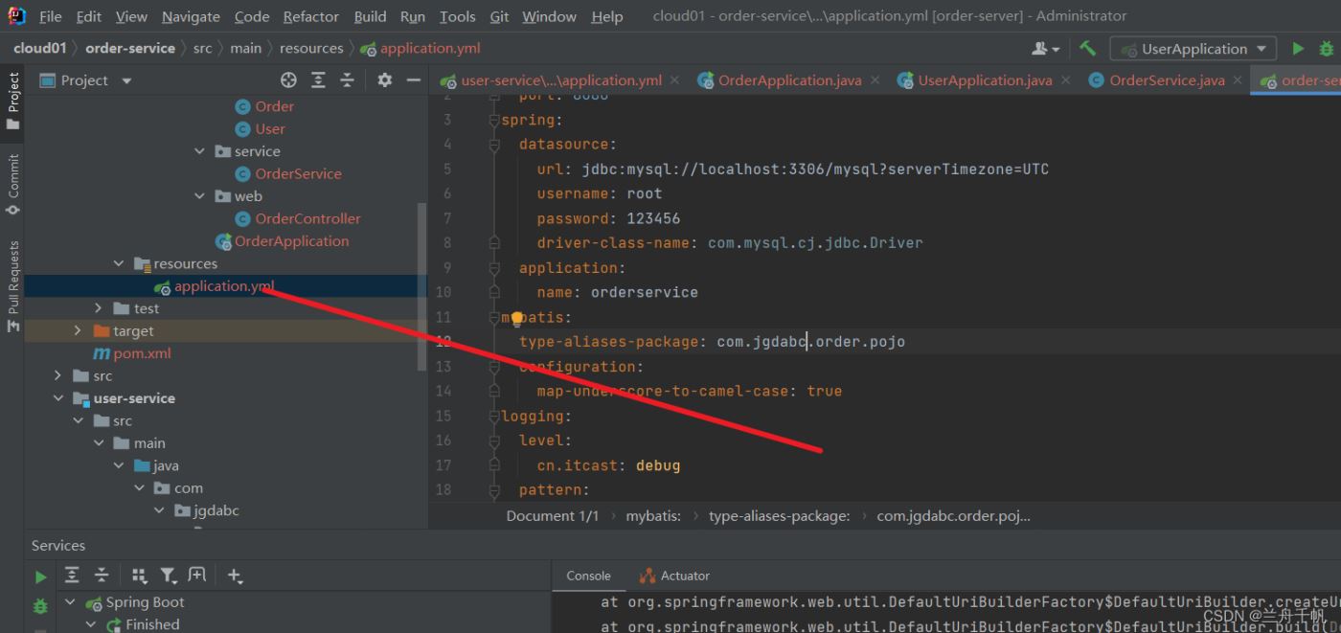Click type-aliases-package: in editor breadcrumb
This screenshot has height=633, width=1341.
pos(779,515)
